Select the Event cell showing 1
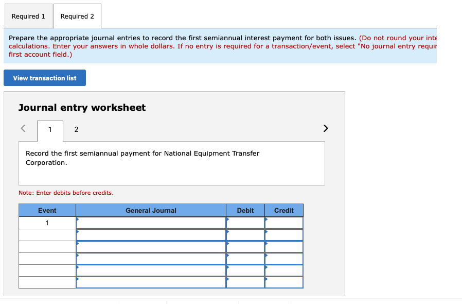The image size is (462, 304). click(x=47, y=223)
